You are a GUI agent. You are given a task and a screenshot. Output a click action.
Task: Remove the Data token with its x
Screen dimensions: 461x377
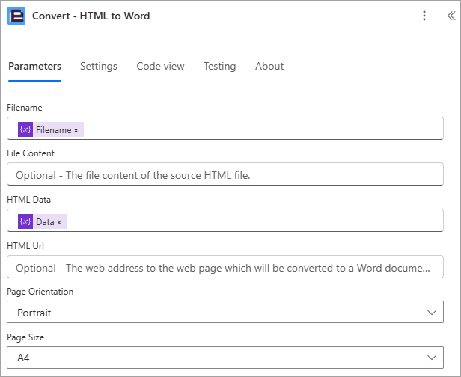59,222
